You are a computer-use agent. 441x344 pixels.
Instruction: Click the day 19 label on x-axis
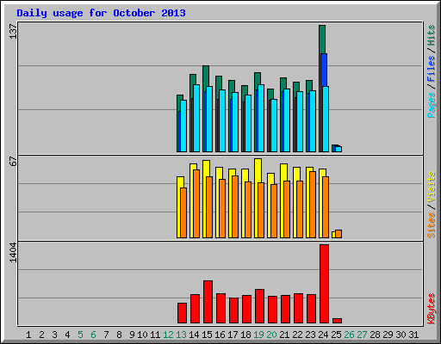[258, 335]
